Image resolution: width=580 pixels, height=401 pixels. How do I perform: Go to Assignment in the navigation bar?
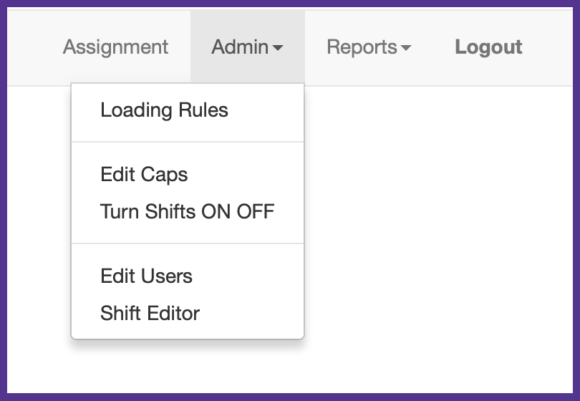115,47
